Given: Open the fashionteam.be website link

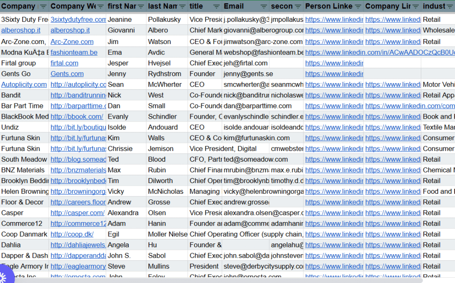Looking at the screenshot, I should (74, 52).
